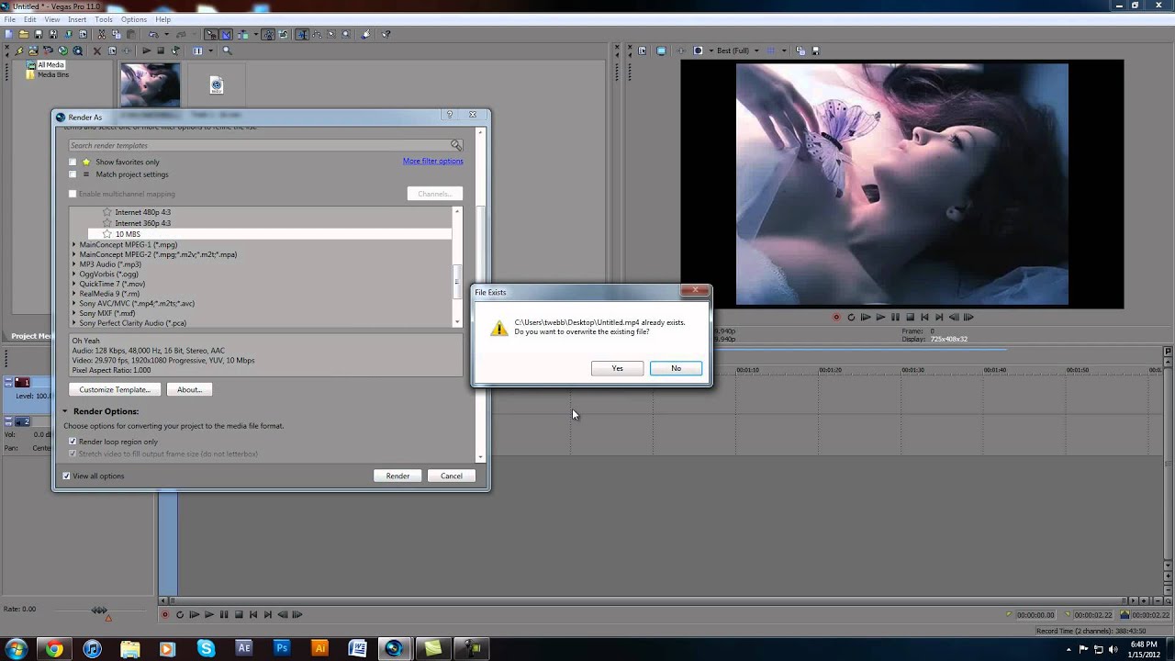Open the Options menu
Image resolution: width=1175 pixels, height=661 pixels.
coord(134,19)
